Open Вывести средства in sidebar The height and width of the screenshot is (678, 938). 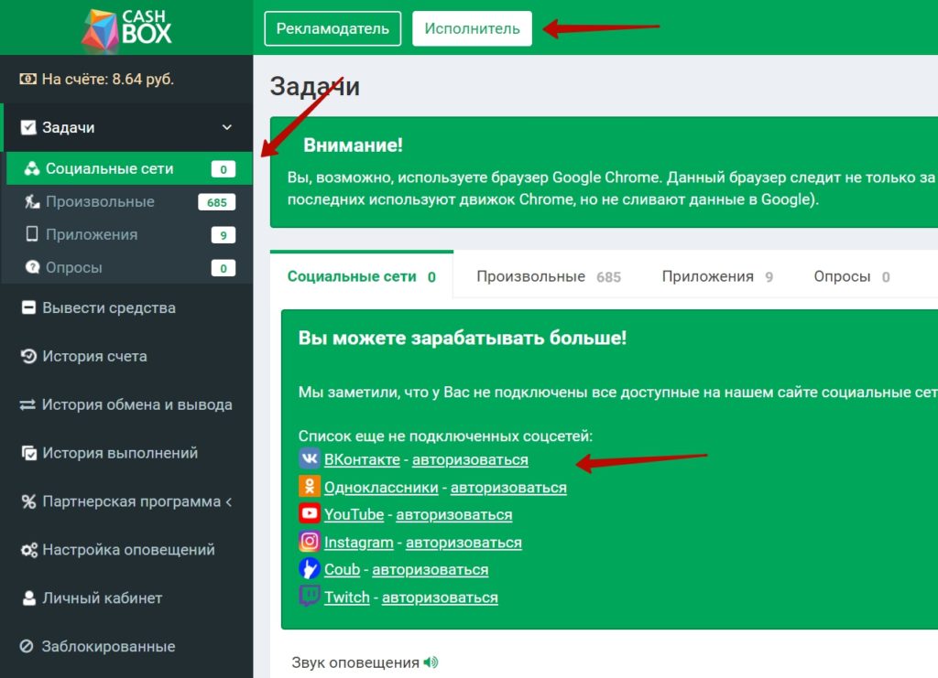(108, 307)
